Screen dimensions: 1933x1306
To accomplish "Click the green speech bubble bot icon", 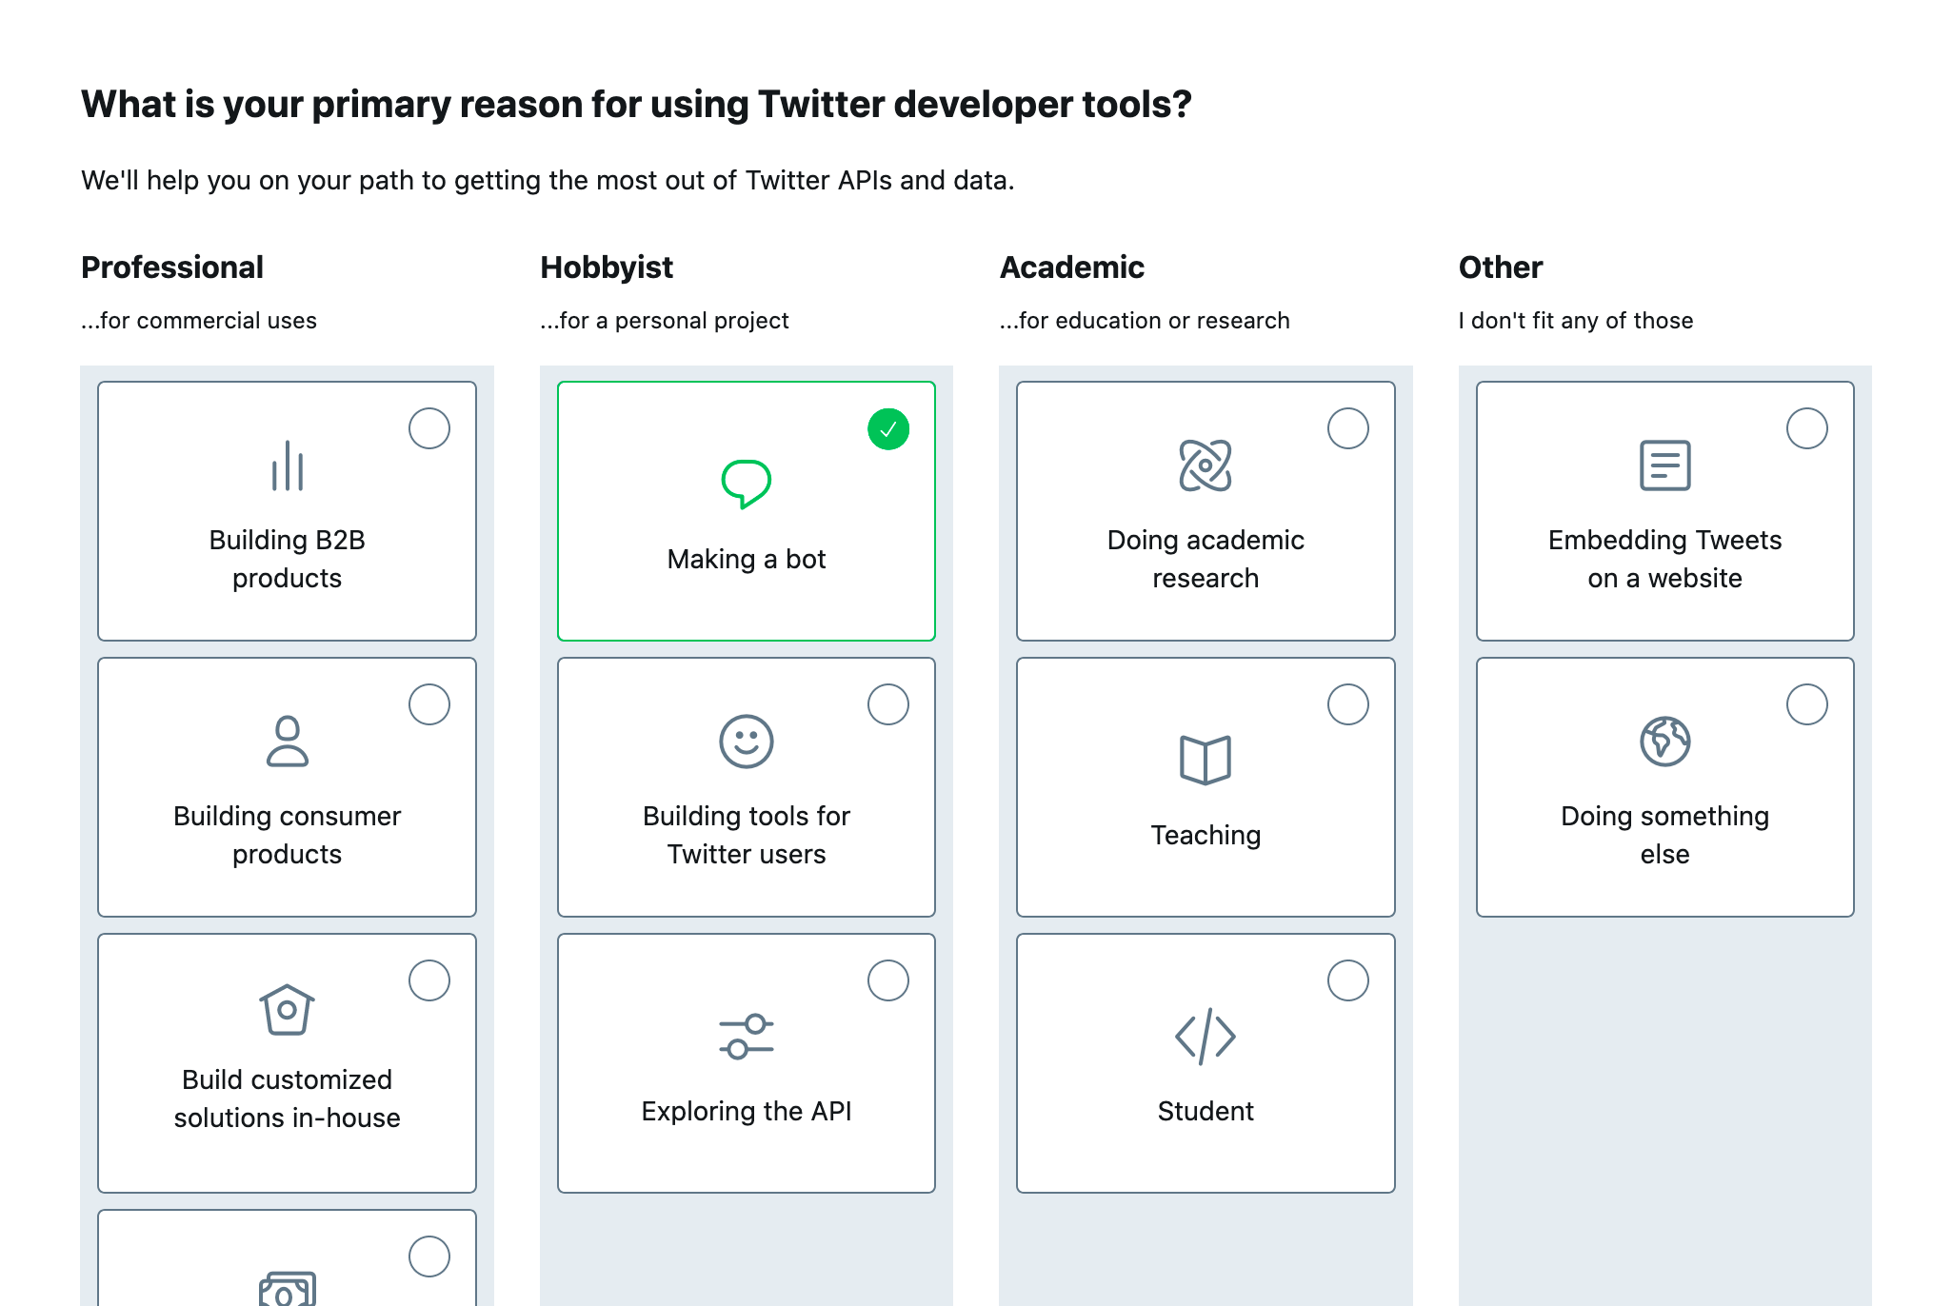I will (746, 484).
